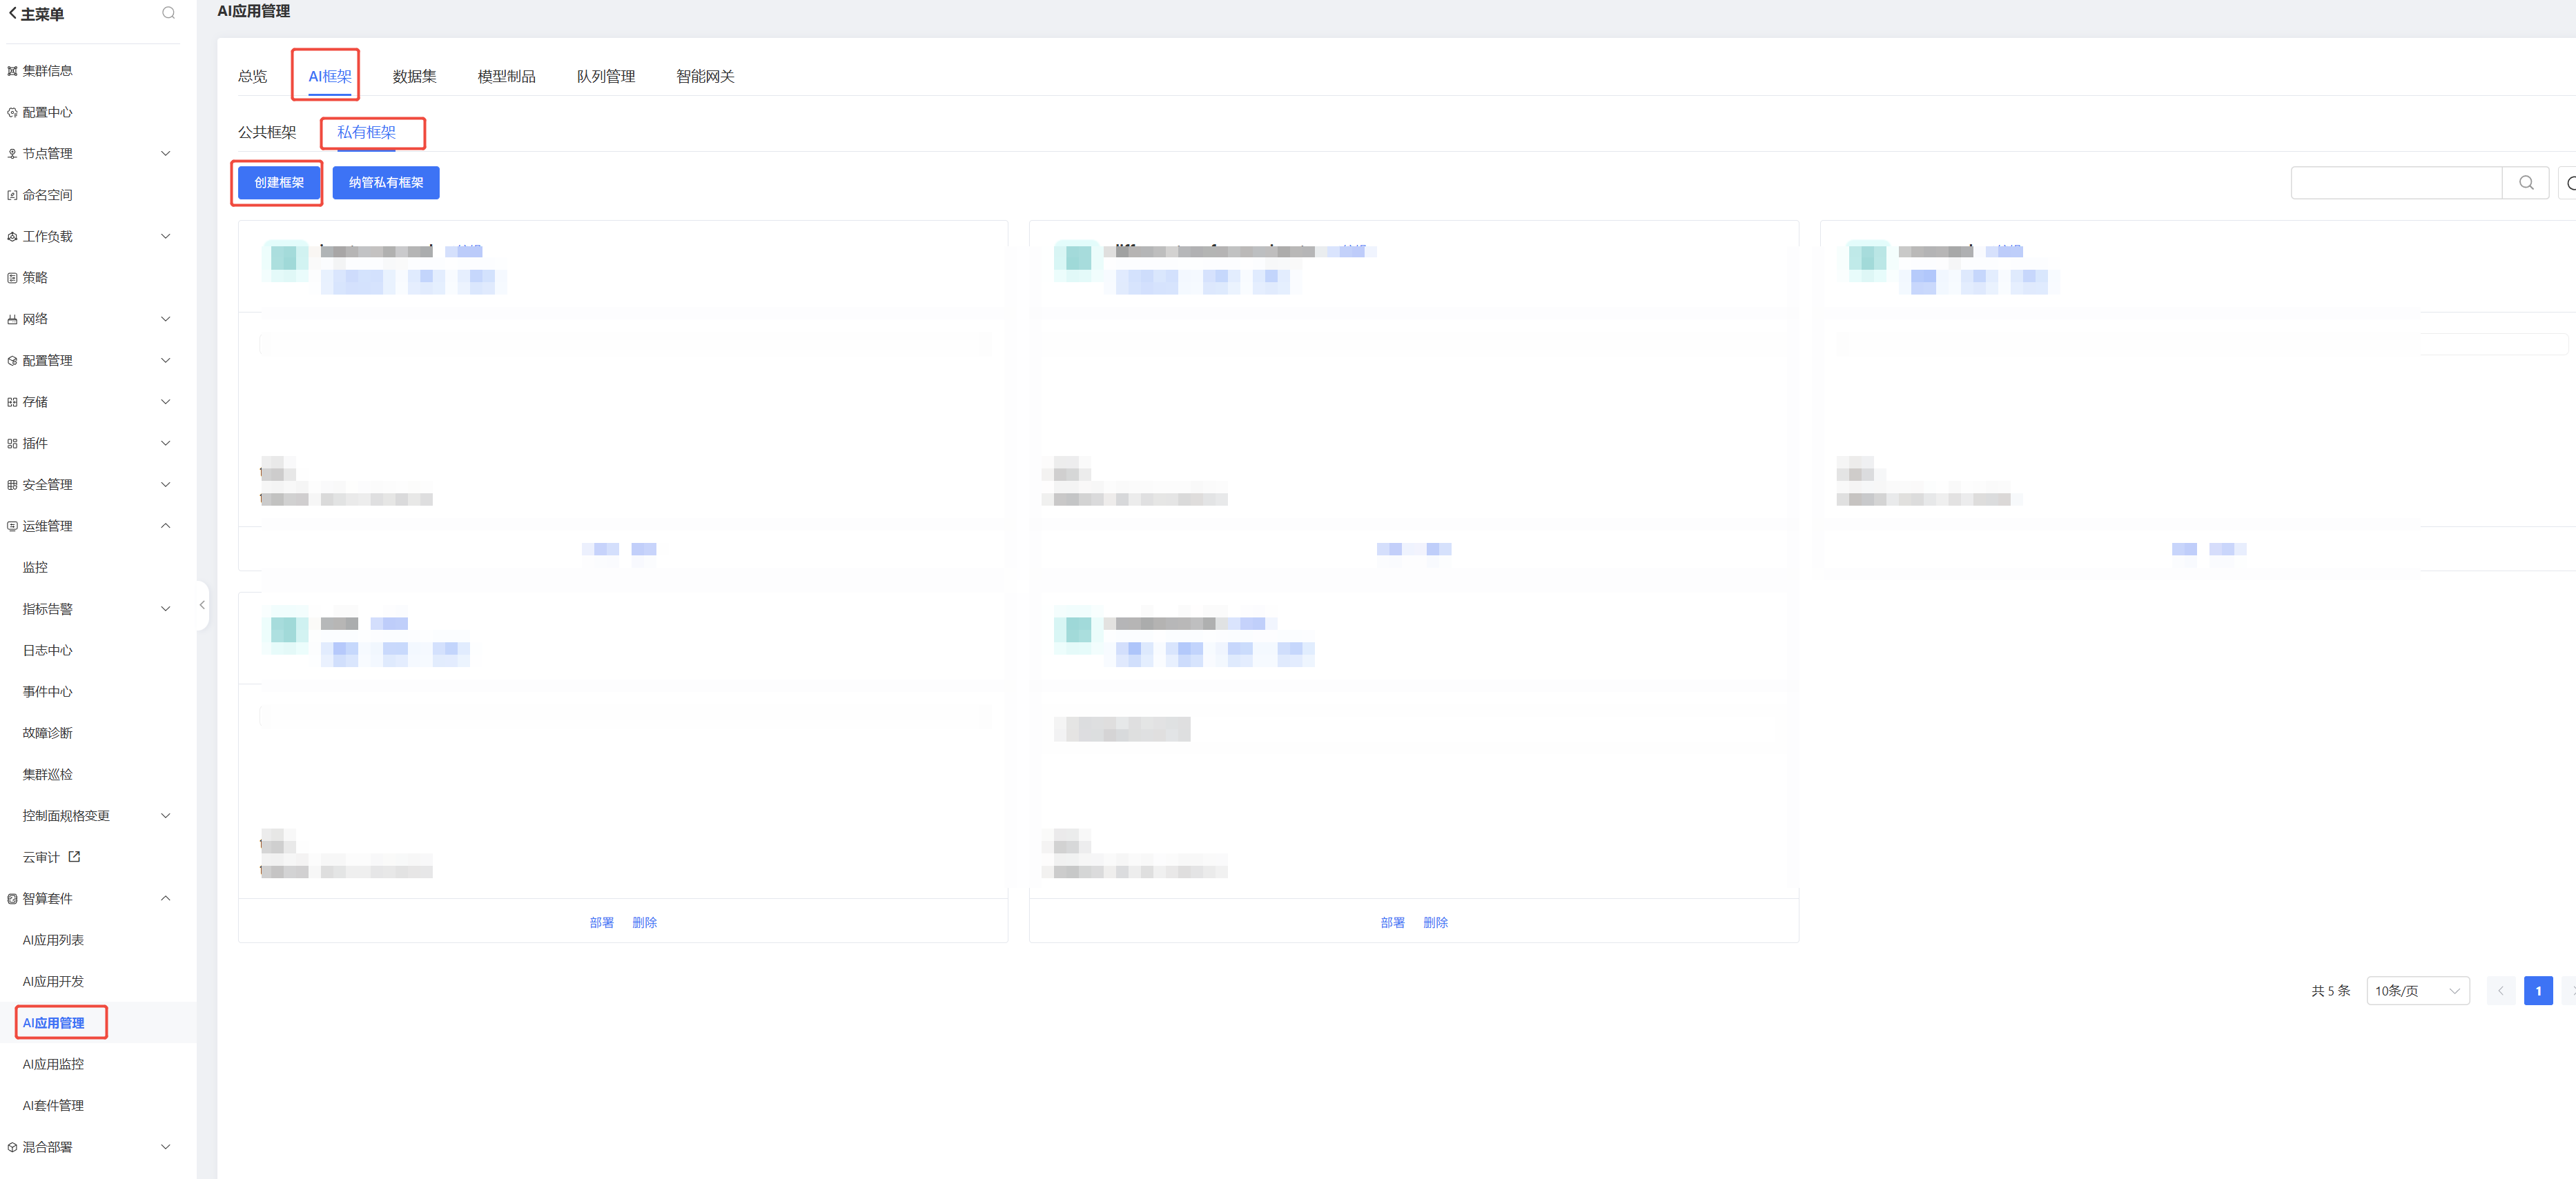Expand the 节点管理 menu
This screenshot has height=1179, width=2576.
point(166,154)
